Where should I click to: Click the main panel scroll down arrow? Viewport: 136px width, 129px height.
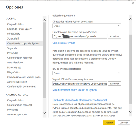[130, 112]
